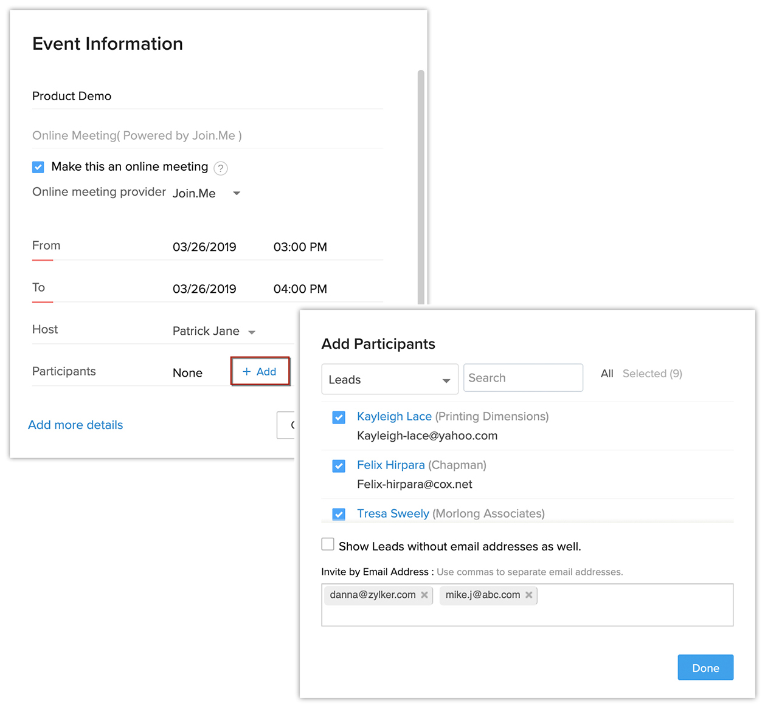Remove danna@zylker.com email chip
Image resolution: width=765 pixels, height=709 pixels.
(424, 595)
